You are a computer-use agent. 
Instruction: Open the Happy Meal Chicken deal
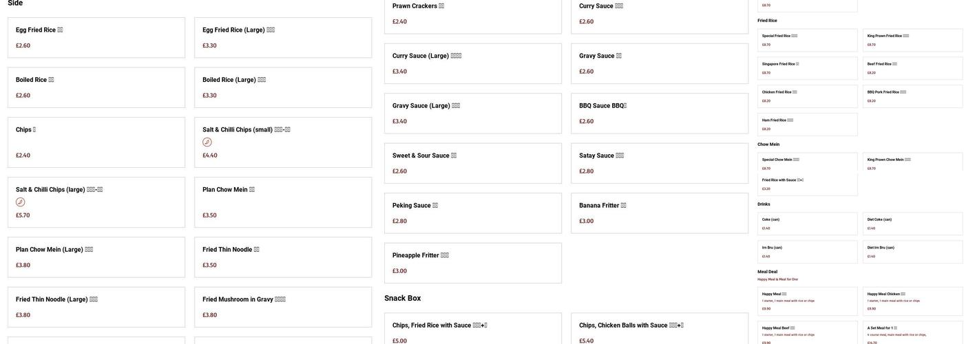912,301
